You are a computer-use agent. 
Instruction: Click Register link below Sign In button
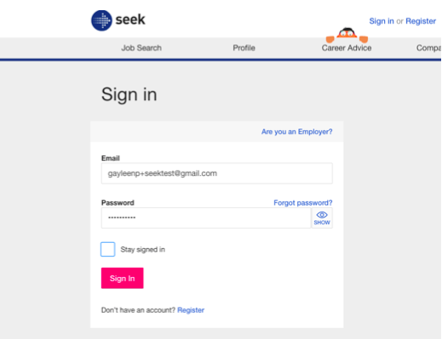point(191,310)
